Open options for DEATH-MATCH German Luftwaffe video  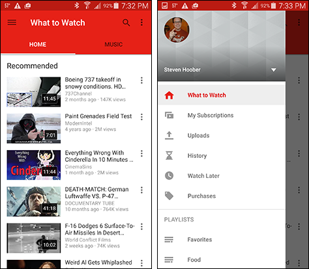tap(141, 190)
